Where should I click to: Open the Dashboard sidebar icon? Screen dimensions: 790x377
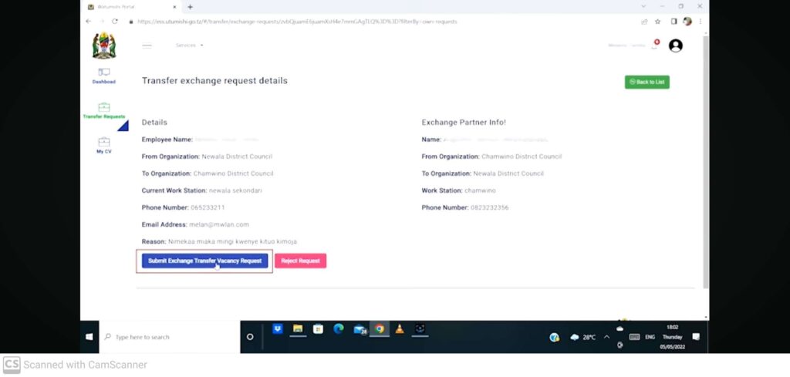(103, 75)
